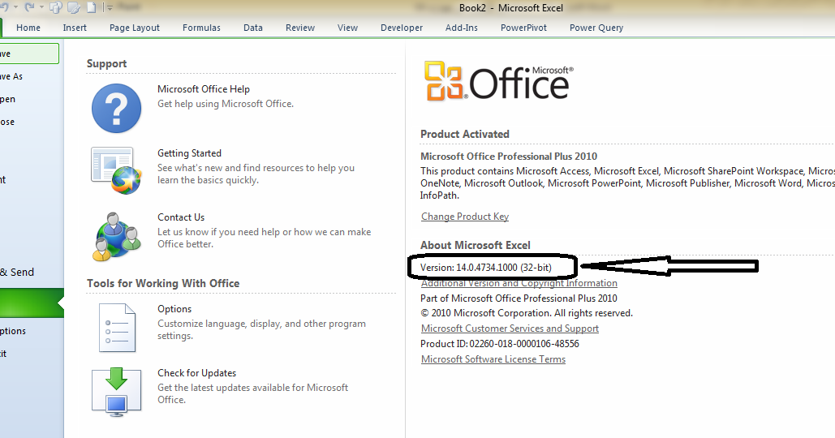This screenshot has width=835, height=438.
Task: Click the Version 14.0.4734.1000 (32-bit) text
Action: pyautogui.click(x=485, y=267)
